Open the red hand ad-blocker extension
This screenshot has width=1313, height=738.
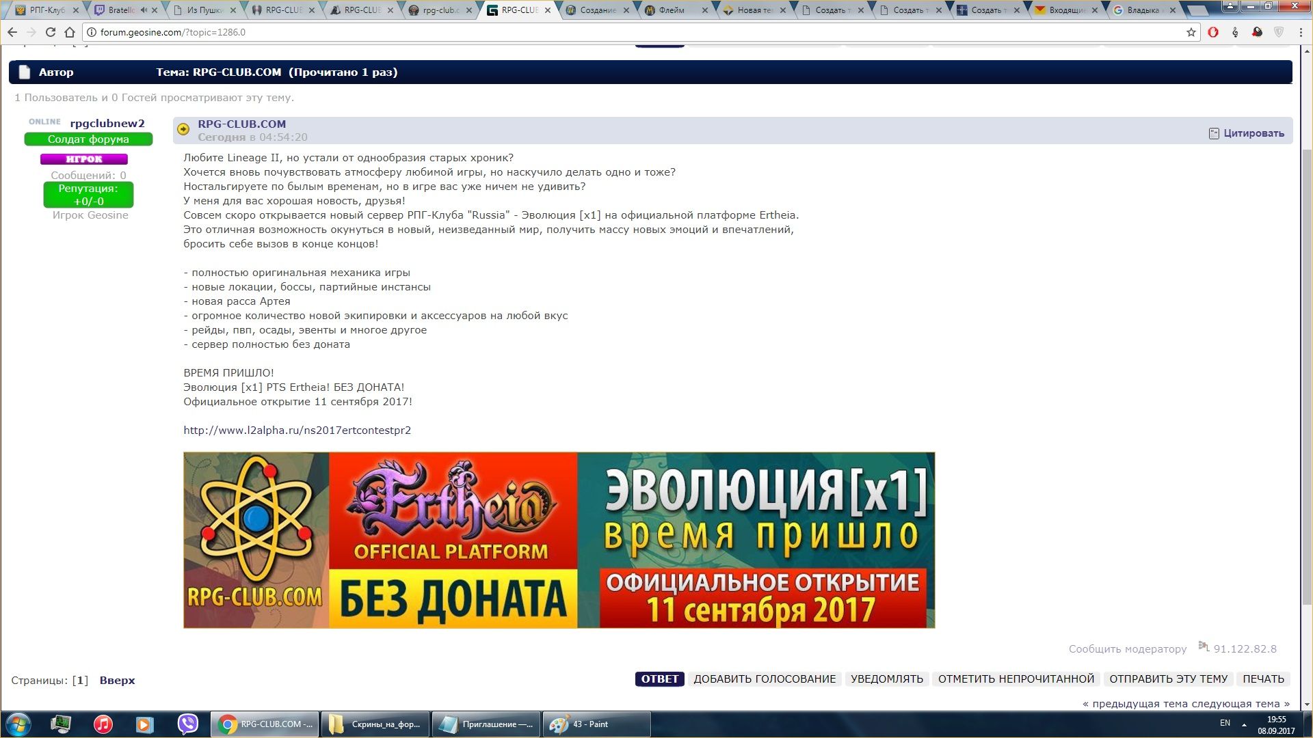[x=1213, y=32]
